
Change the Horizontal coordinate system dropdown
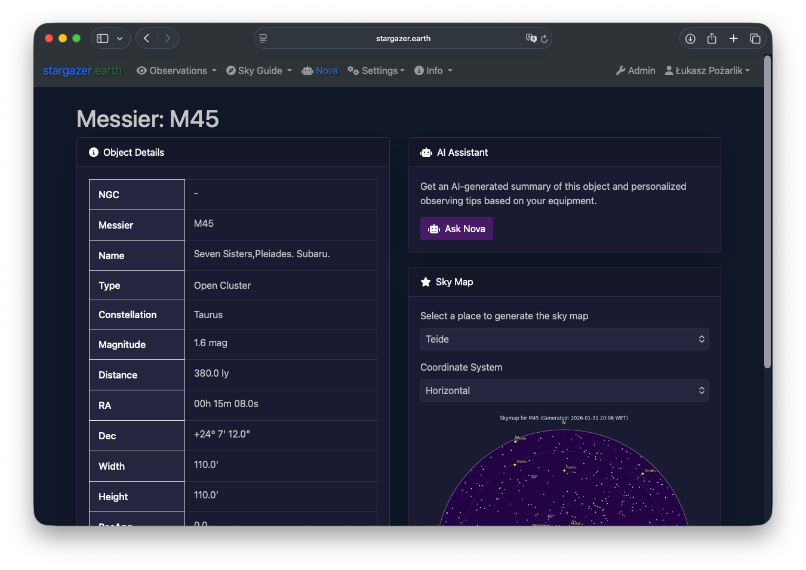pyautogui.click(x=564, y=390)
